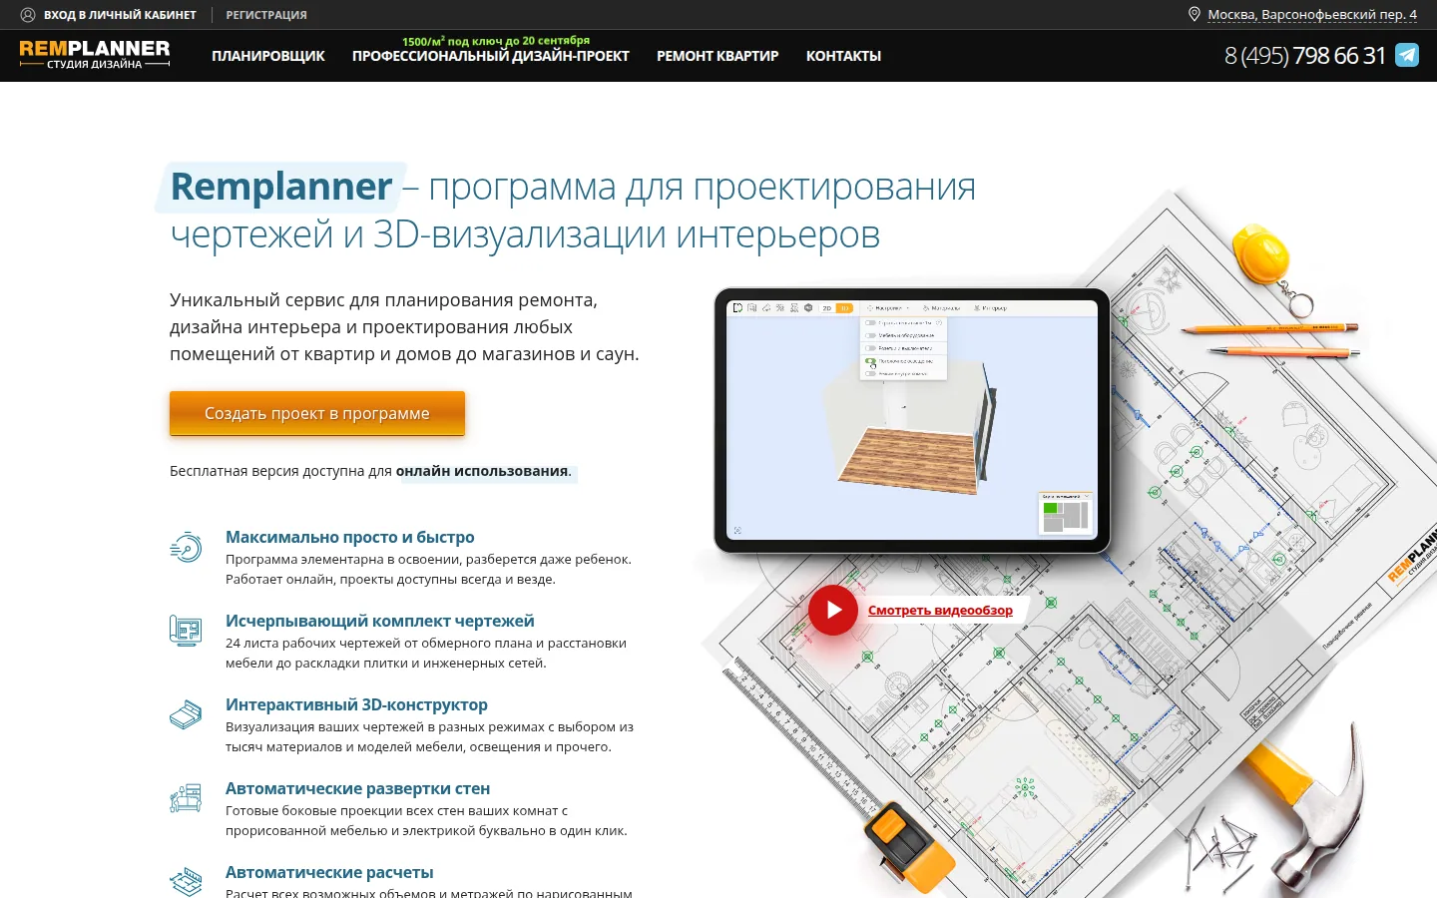
Task: Click blueprint icon beside Исчерпывающий комплект чертежей
Action: point(186,631)
